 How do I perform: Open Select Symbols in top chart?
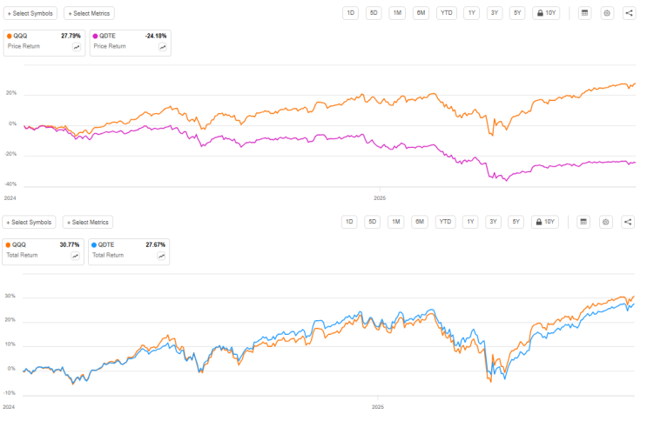30,13
